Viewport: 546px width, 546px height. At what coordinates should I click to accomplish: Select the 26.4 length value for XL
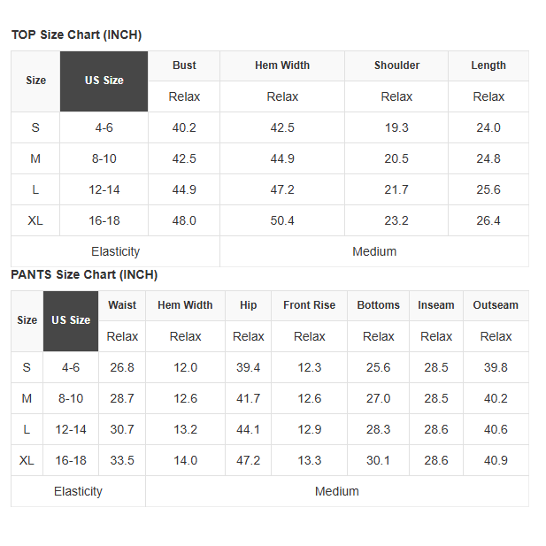click(488, 220)
